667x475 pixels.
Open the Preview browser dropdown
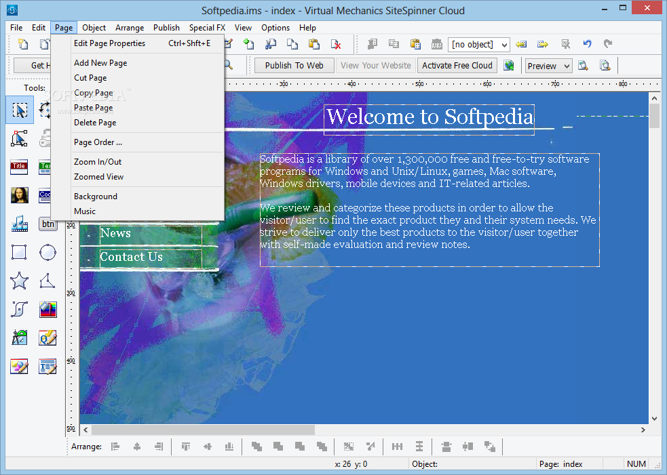click(548, 66)
